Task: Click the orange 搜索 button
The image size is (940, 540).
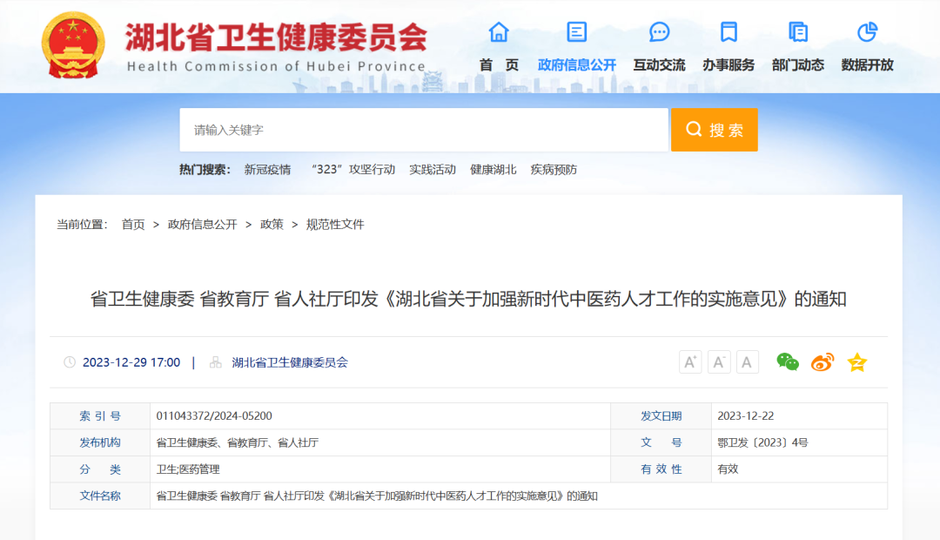Action: tap(714, 130)
